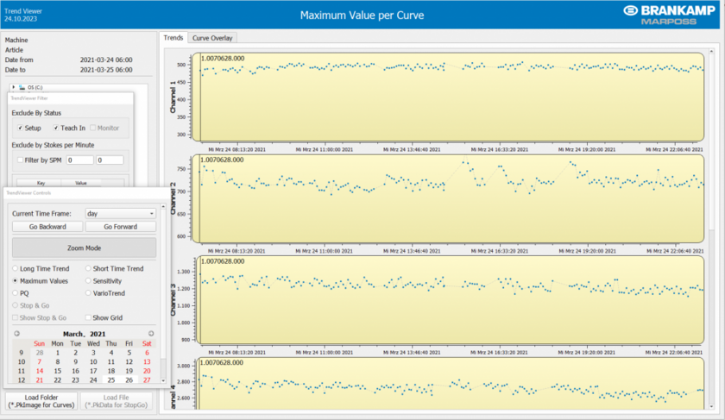Click week number 12 in calendar
This screenshot has height=420, width=725.
[x=22, y=379]
